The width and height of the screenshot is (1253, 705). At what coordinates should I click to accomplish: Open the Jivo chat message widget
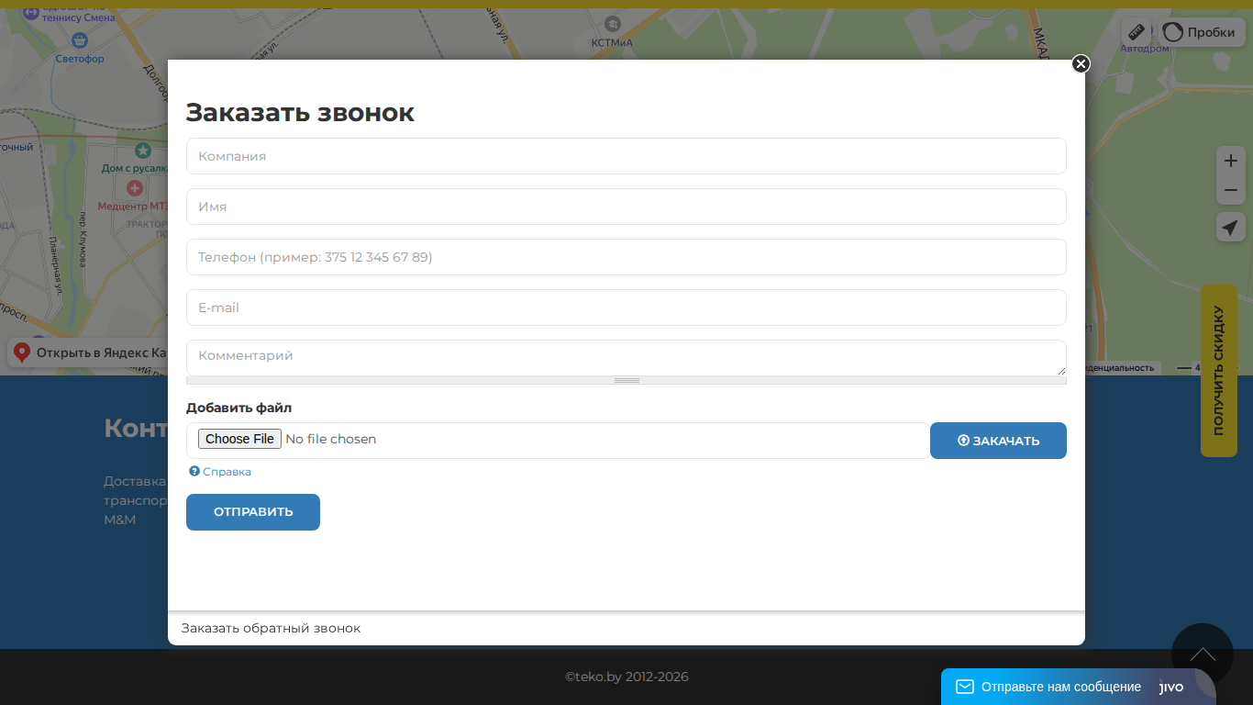(x=1079, y=687)
